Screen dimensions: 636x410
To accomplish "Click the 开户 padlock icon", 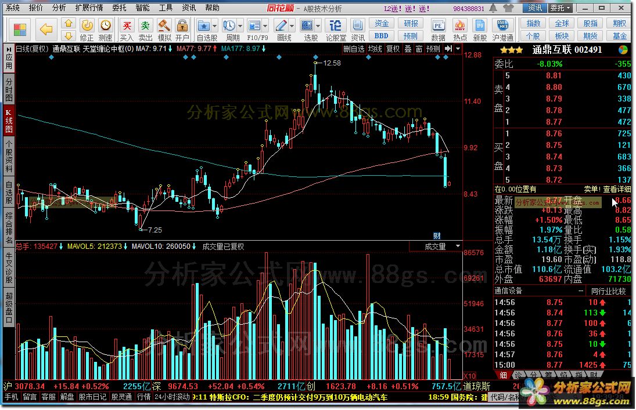I will [182, 26].
